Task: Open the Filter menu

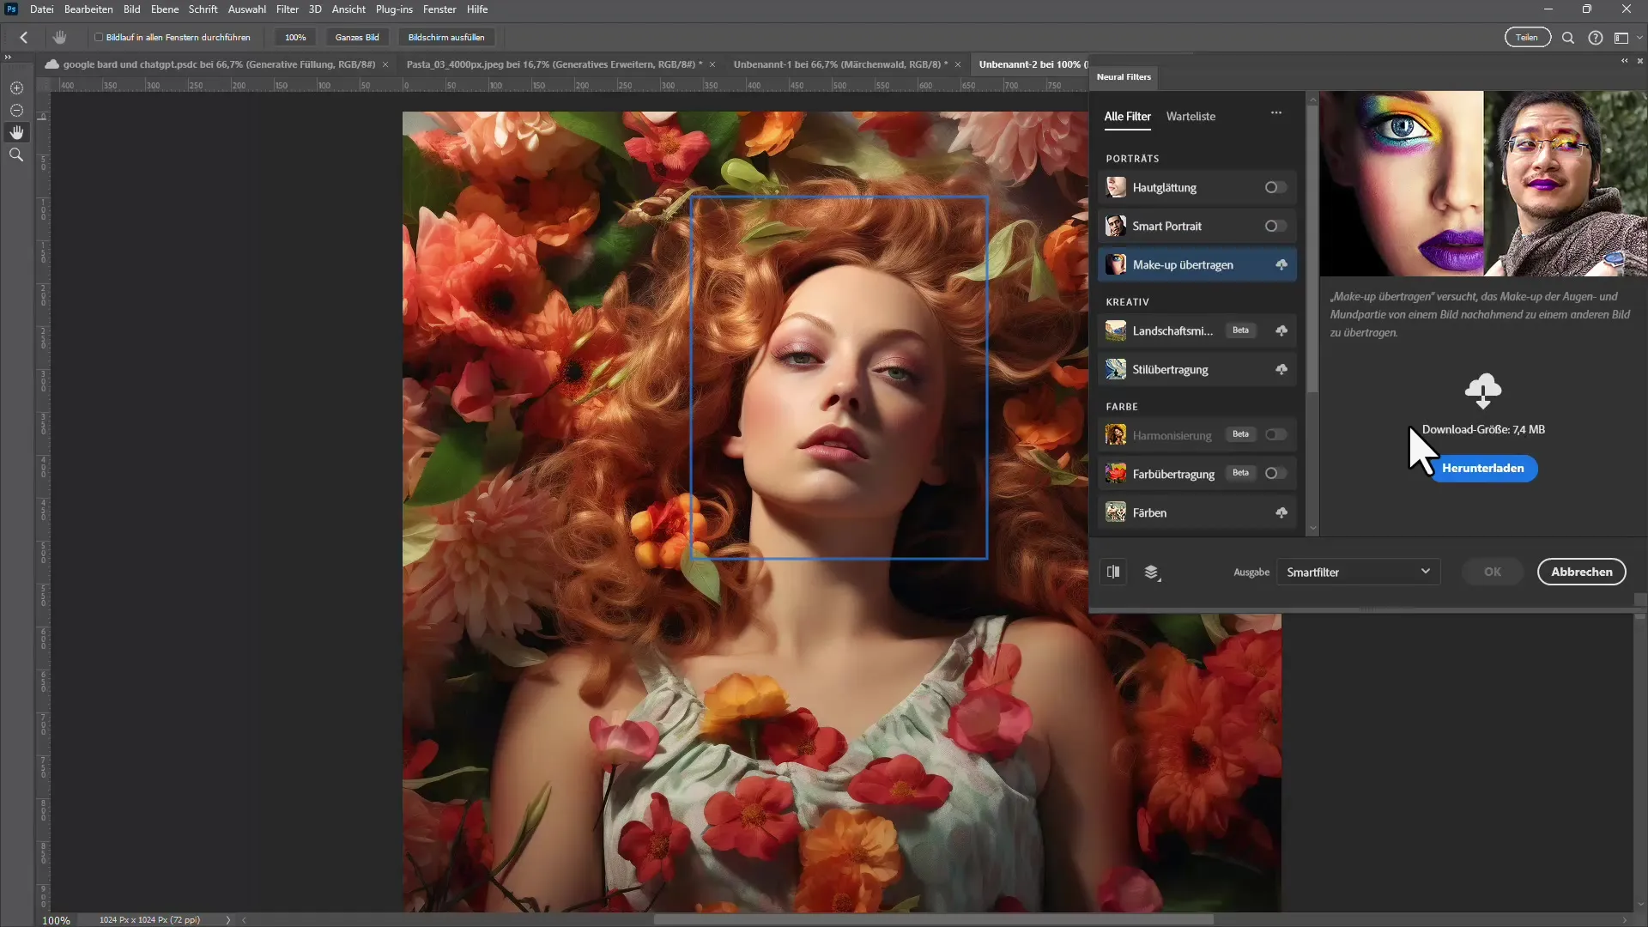Action: [287, 9]
